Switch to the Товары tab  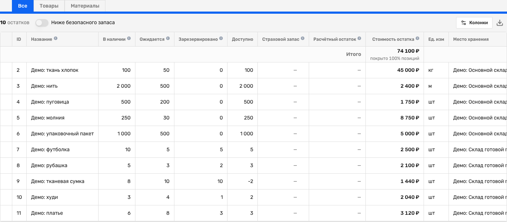[x=49, y=6]
